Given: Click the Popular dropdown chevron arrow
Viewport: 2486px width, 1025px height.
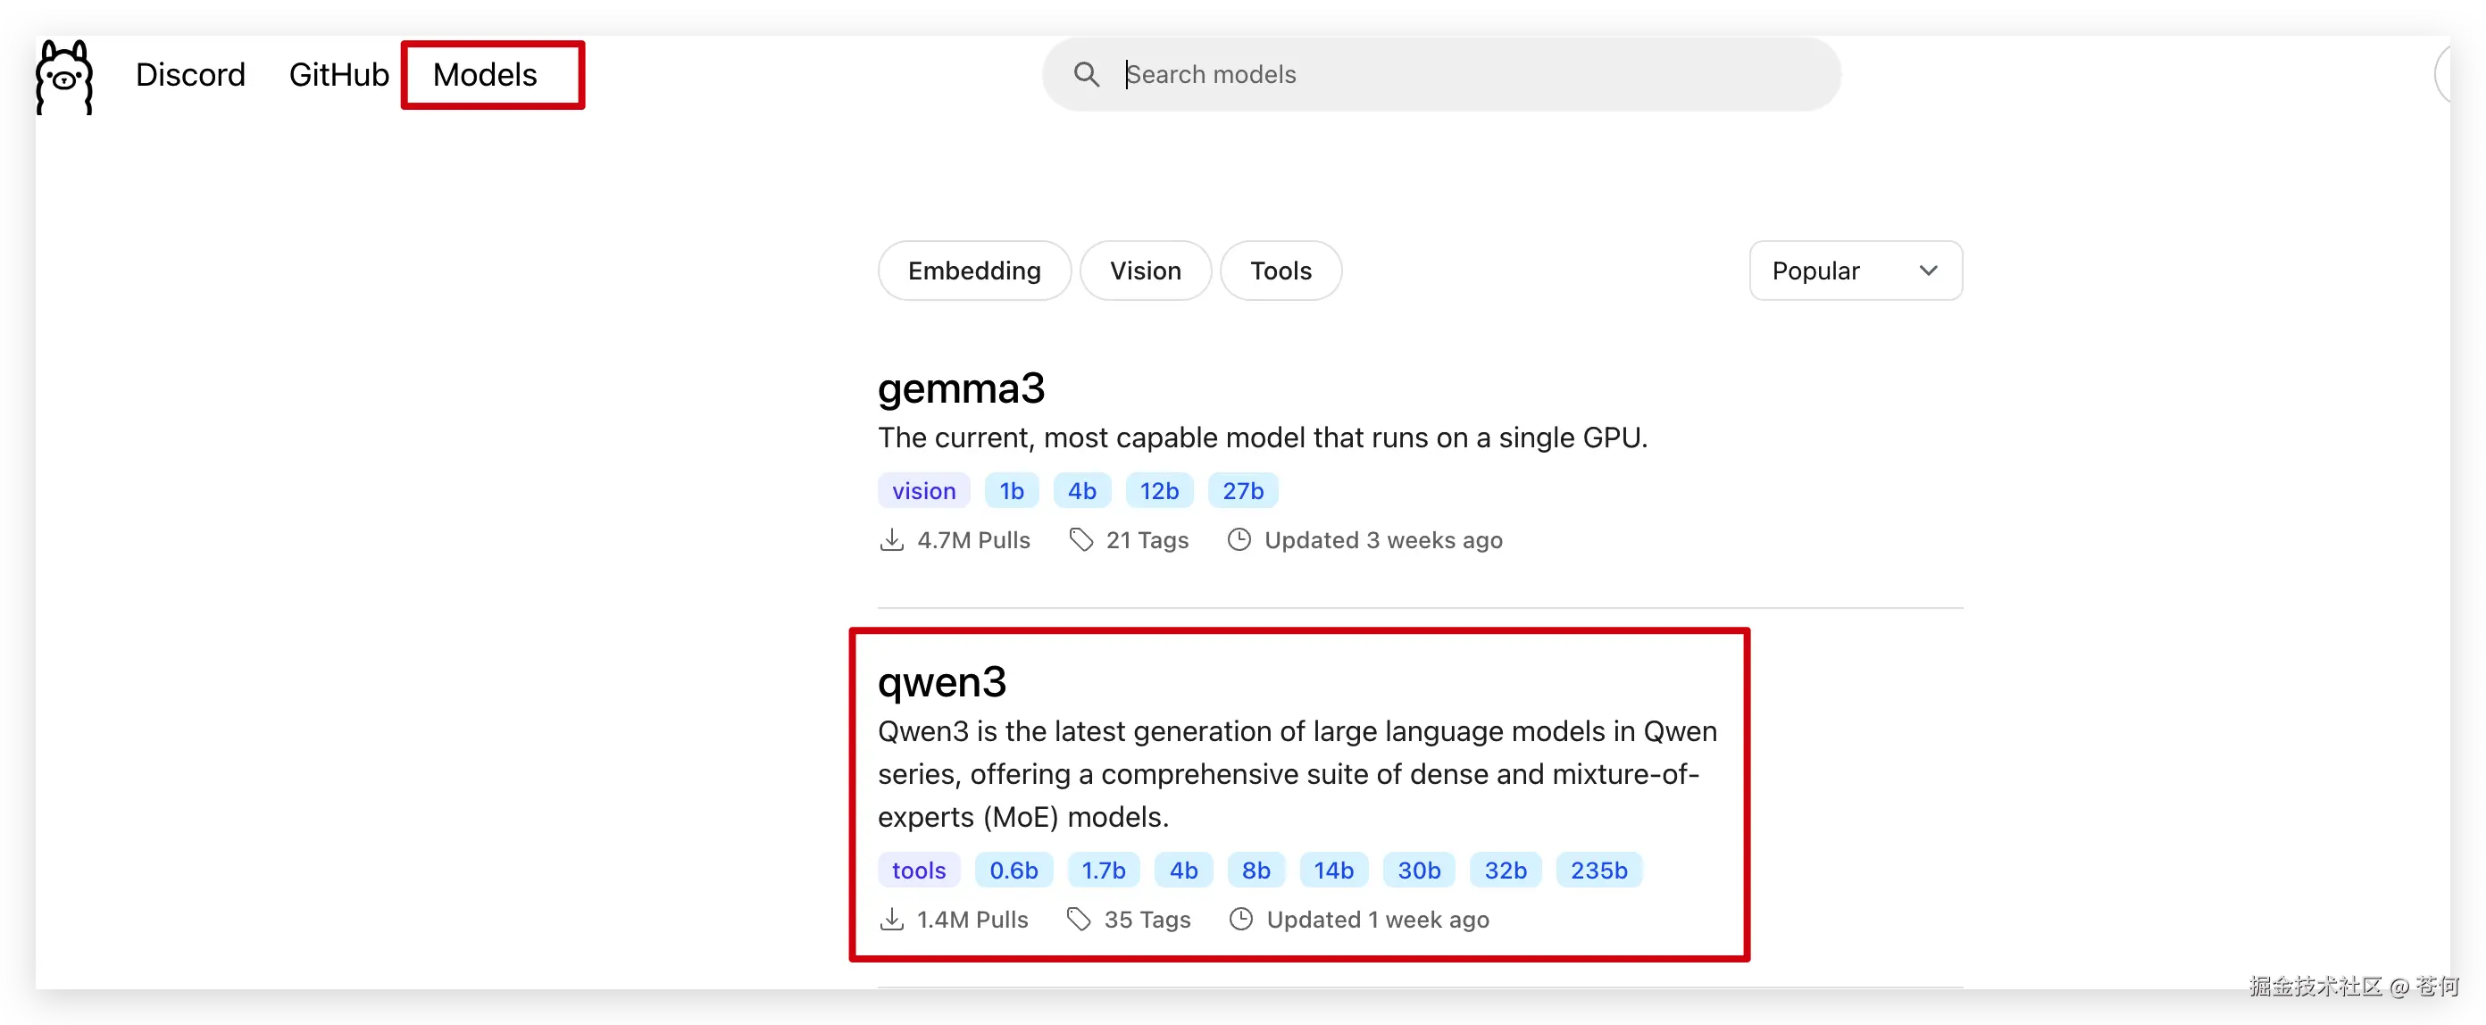Looking at the screenshot, I should point(1927,271).
